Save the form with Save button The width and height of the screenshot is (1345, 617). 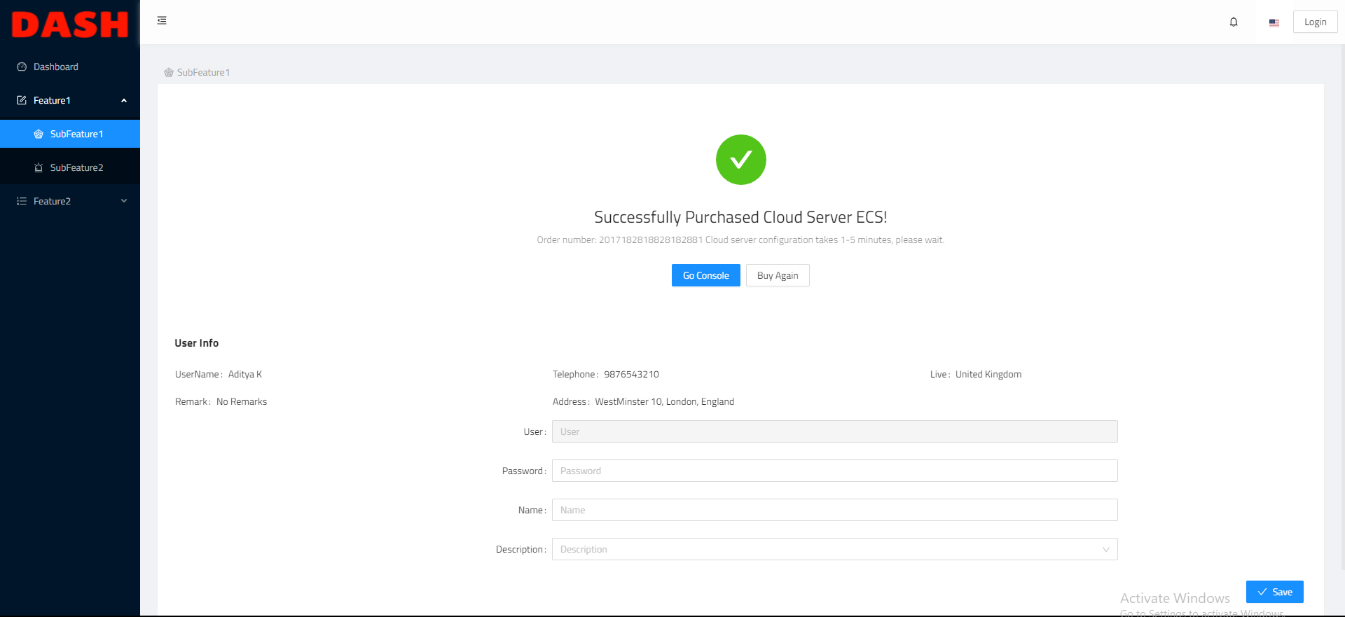tap(1274, 592)
